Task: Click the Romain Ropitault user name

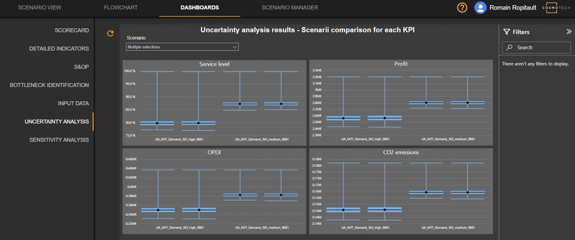Action: click(x=513, y=8)
